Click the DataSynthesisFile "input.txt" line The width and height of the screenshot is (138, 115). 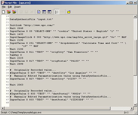[31, 19]
